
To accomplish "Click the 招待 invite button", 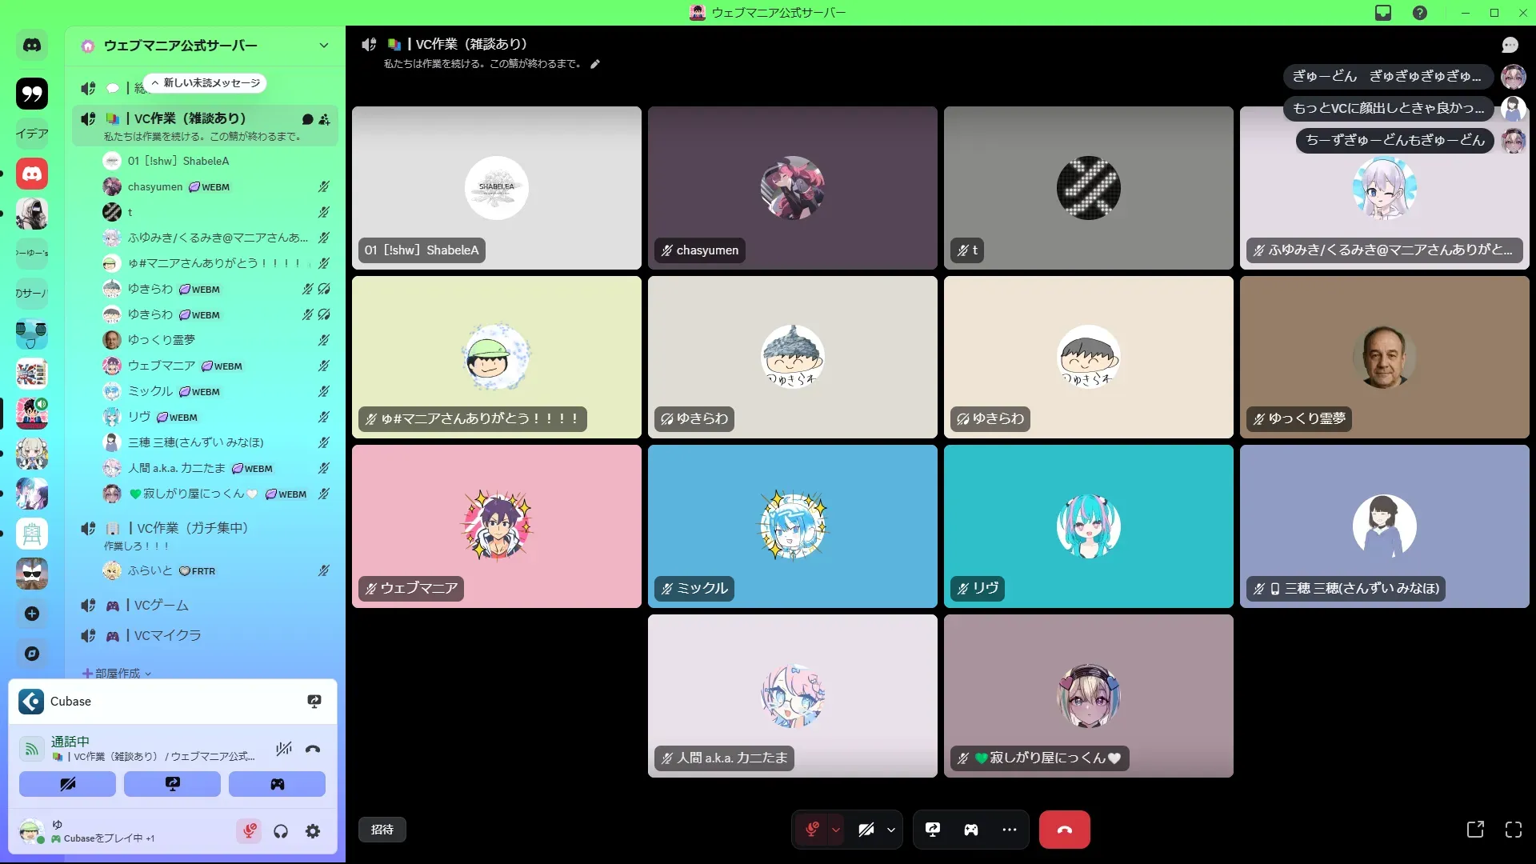I will pos(382,830).
